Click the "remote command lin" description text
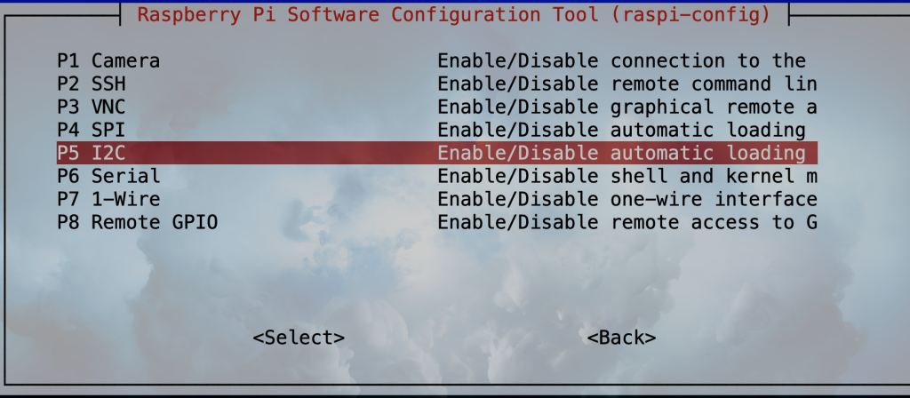Viewport: 910px width, 398px height. tap(714, 84)
